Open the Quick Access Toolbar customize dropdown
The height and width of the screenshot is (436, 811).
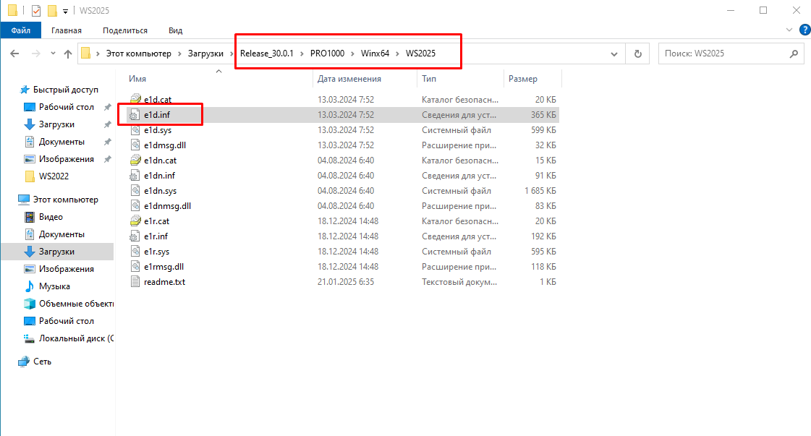65,11
